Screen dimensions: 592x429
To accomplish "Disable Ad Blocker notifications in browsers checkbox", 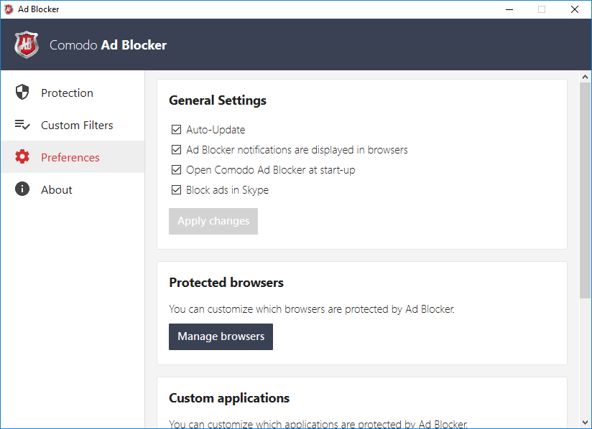I will click(x=176, y=150).
